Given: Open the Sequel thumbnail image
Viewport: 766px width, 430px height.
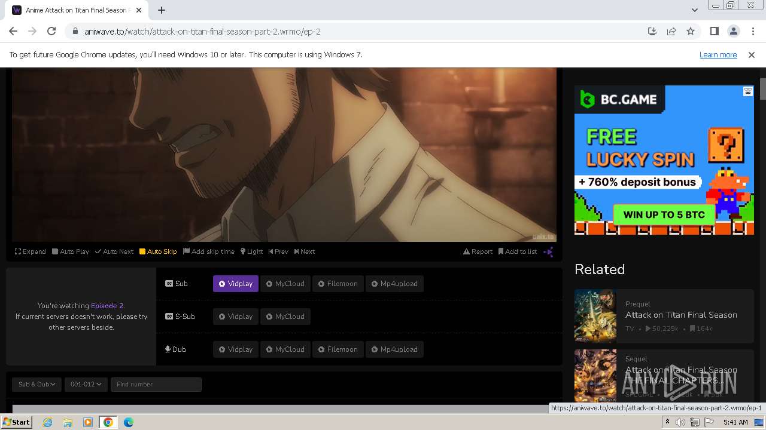Looking at the screenshot, I should 595,376.
